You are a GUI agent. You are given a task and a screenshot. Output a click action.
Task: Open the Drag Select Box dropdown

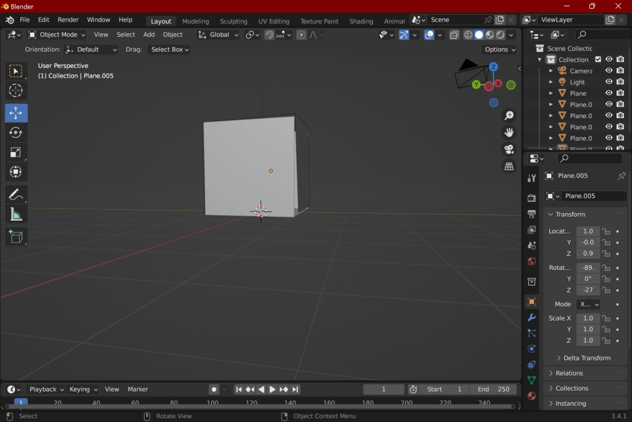[x=169, y=49]
